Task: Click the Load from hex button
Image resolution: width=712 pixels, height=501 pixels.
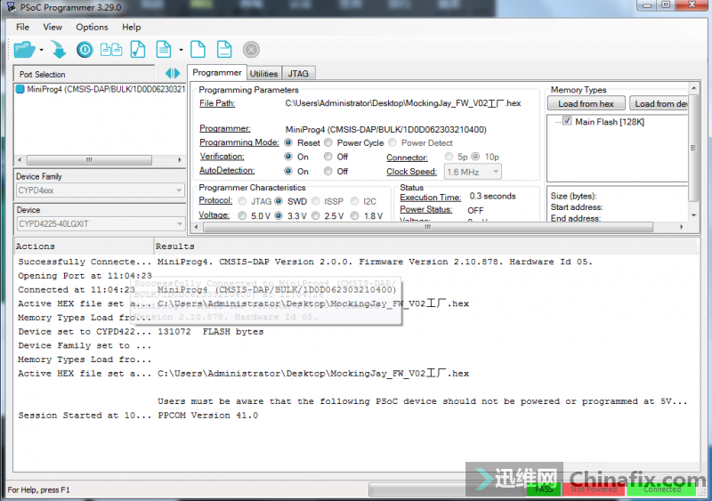Action: coord(586,104)
